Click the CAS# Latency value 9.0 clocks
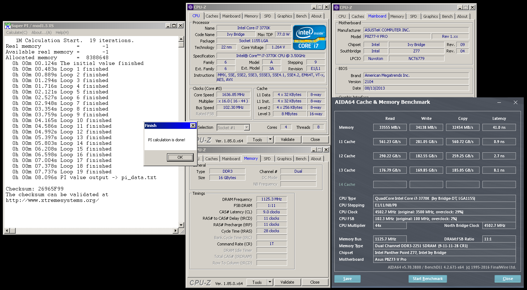Screen dimensions: 527x290 [272, 212]
